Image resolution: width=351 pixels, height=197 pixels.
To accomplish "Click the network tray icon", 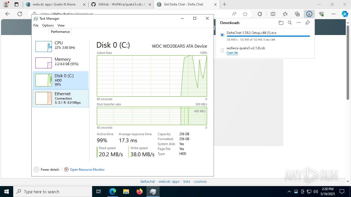I will [309, 192].
